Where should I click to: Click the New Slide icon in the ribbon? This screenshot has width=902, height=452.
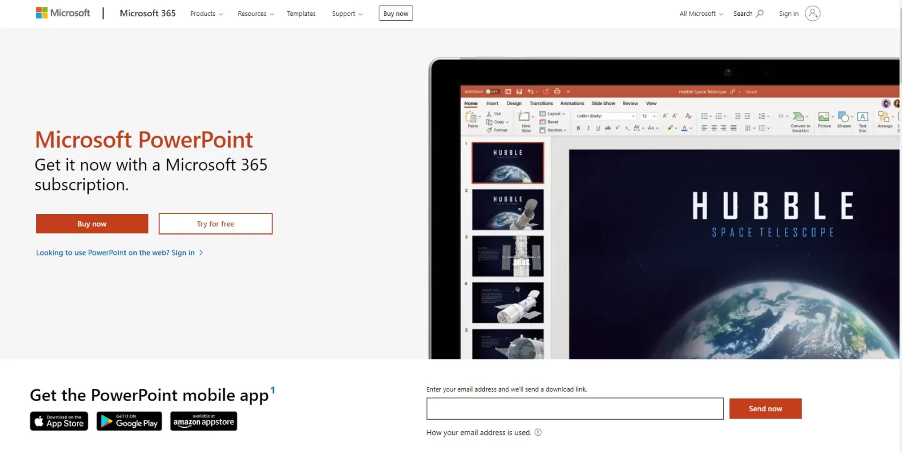coord(525,118)
